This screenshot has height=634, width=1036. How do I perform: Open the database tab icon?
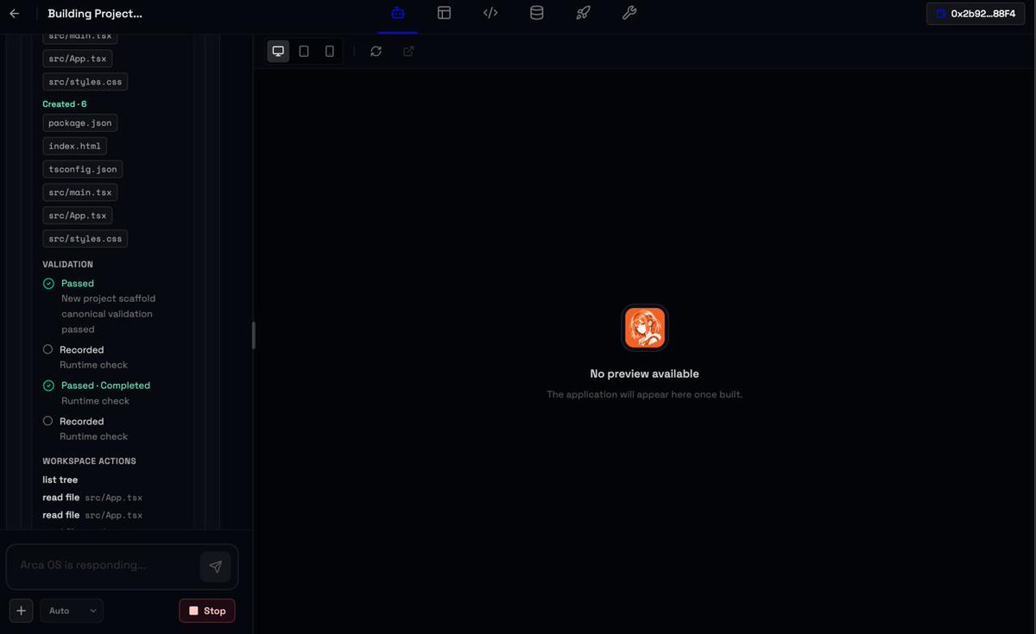537,13
